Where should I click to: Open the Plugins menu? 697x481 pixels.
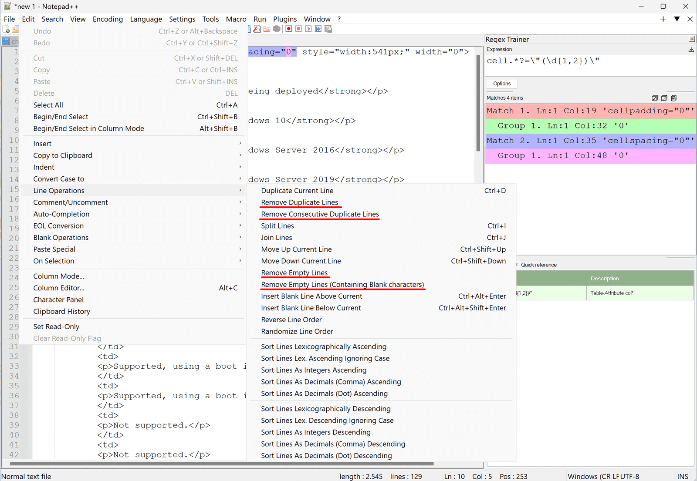[285, 19]
